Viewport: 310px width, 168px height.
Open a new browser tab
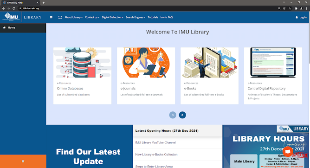pyautogui.click(x=44, y=3)
